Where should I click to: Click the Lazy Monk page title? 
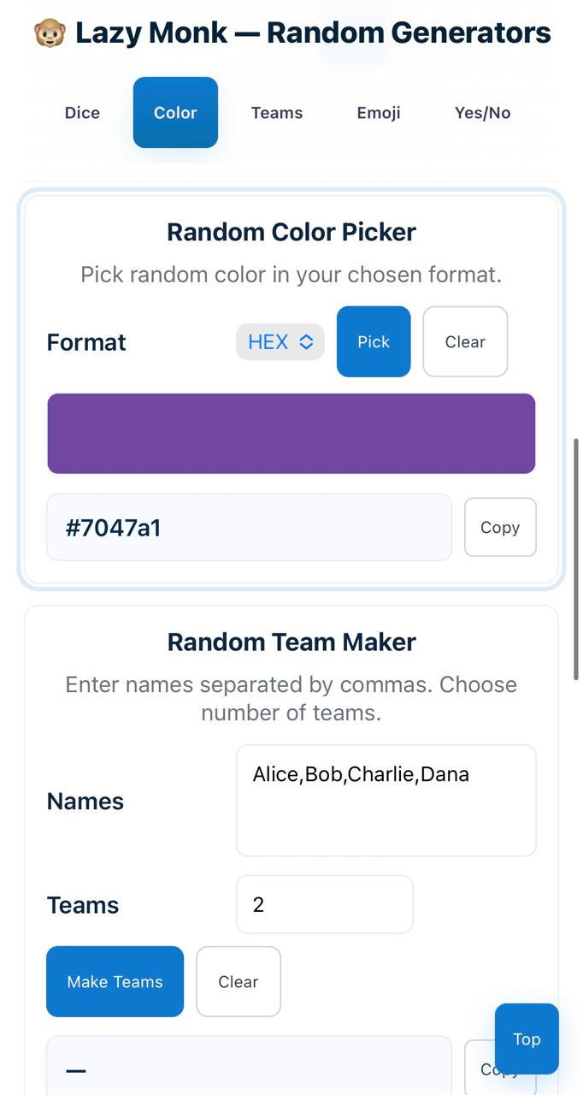click(313, 33)
